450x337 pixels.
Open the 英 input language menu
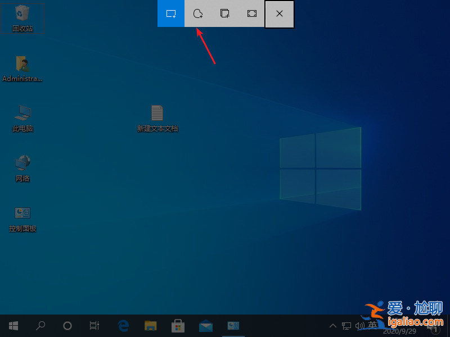(x=373, y=325)
